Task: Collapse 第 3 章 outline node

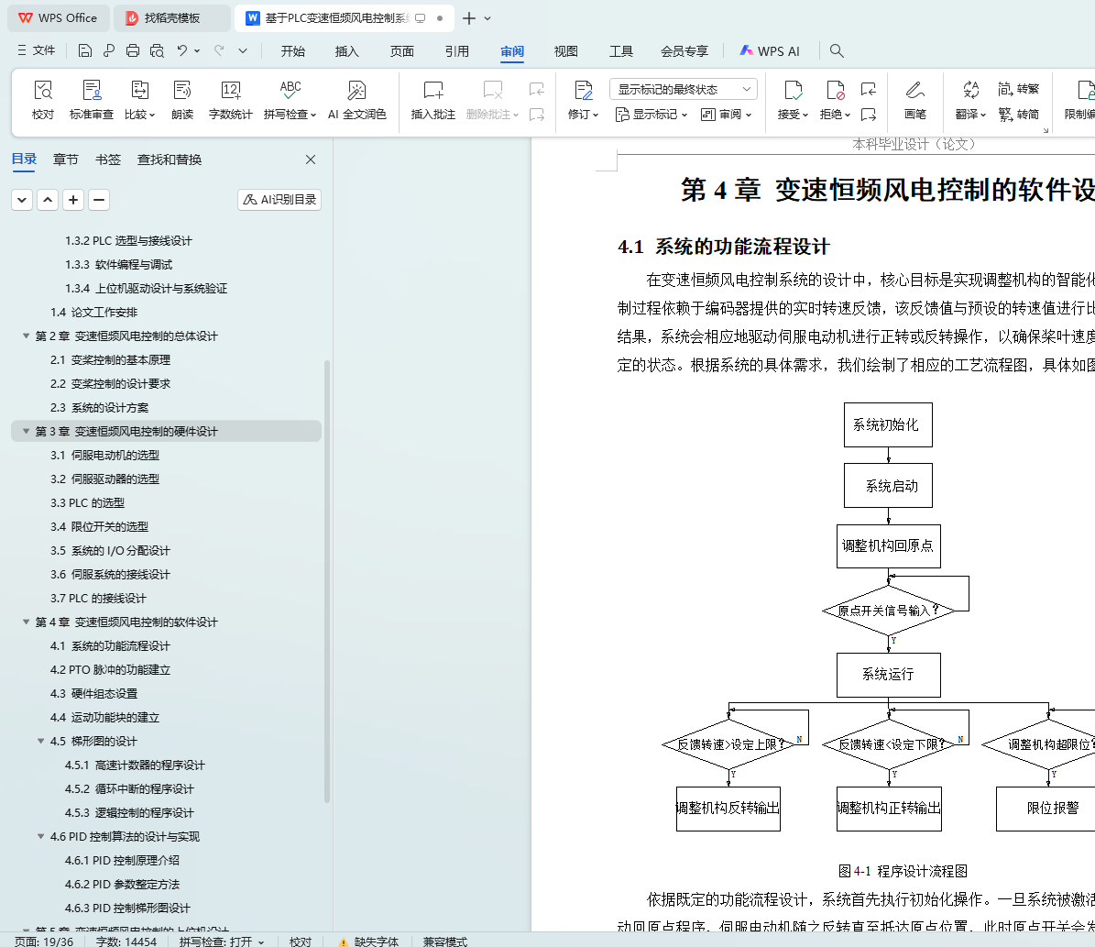Action: coord(26,431)
